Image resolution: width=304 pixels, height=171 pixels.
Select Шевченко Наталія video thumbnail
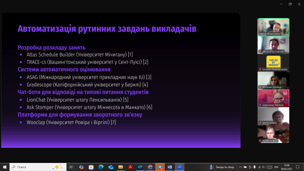click(274, 98)
